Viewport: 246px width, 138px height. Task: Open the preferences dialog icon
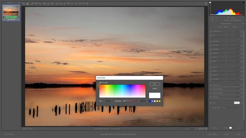tap(76, 3)
